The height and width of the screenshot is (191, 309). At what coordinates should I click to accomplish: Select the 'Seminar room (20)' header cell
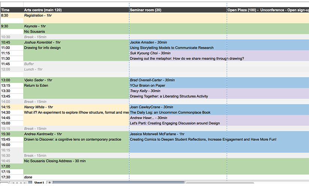[178, 10]
